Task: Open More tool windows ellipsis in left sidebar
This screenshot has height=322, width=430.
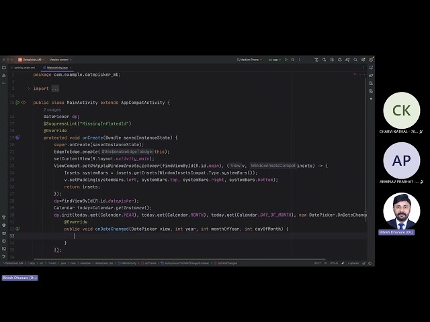Action: (x=4, y=83)
